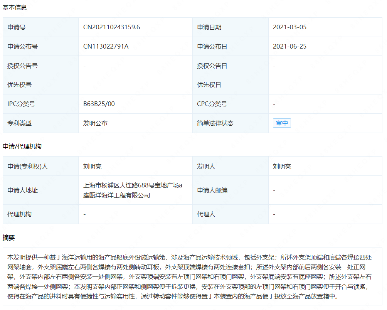Viewport: 387px width, 310px height.
Task: Click the CPC分类号 label cell
Action: point(231,104)
